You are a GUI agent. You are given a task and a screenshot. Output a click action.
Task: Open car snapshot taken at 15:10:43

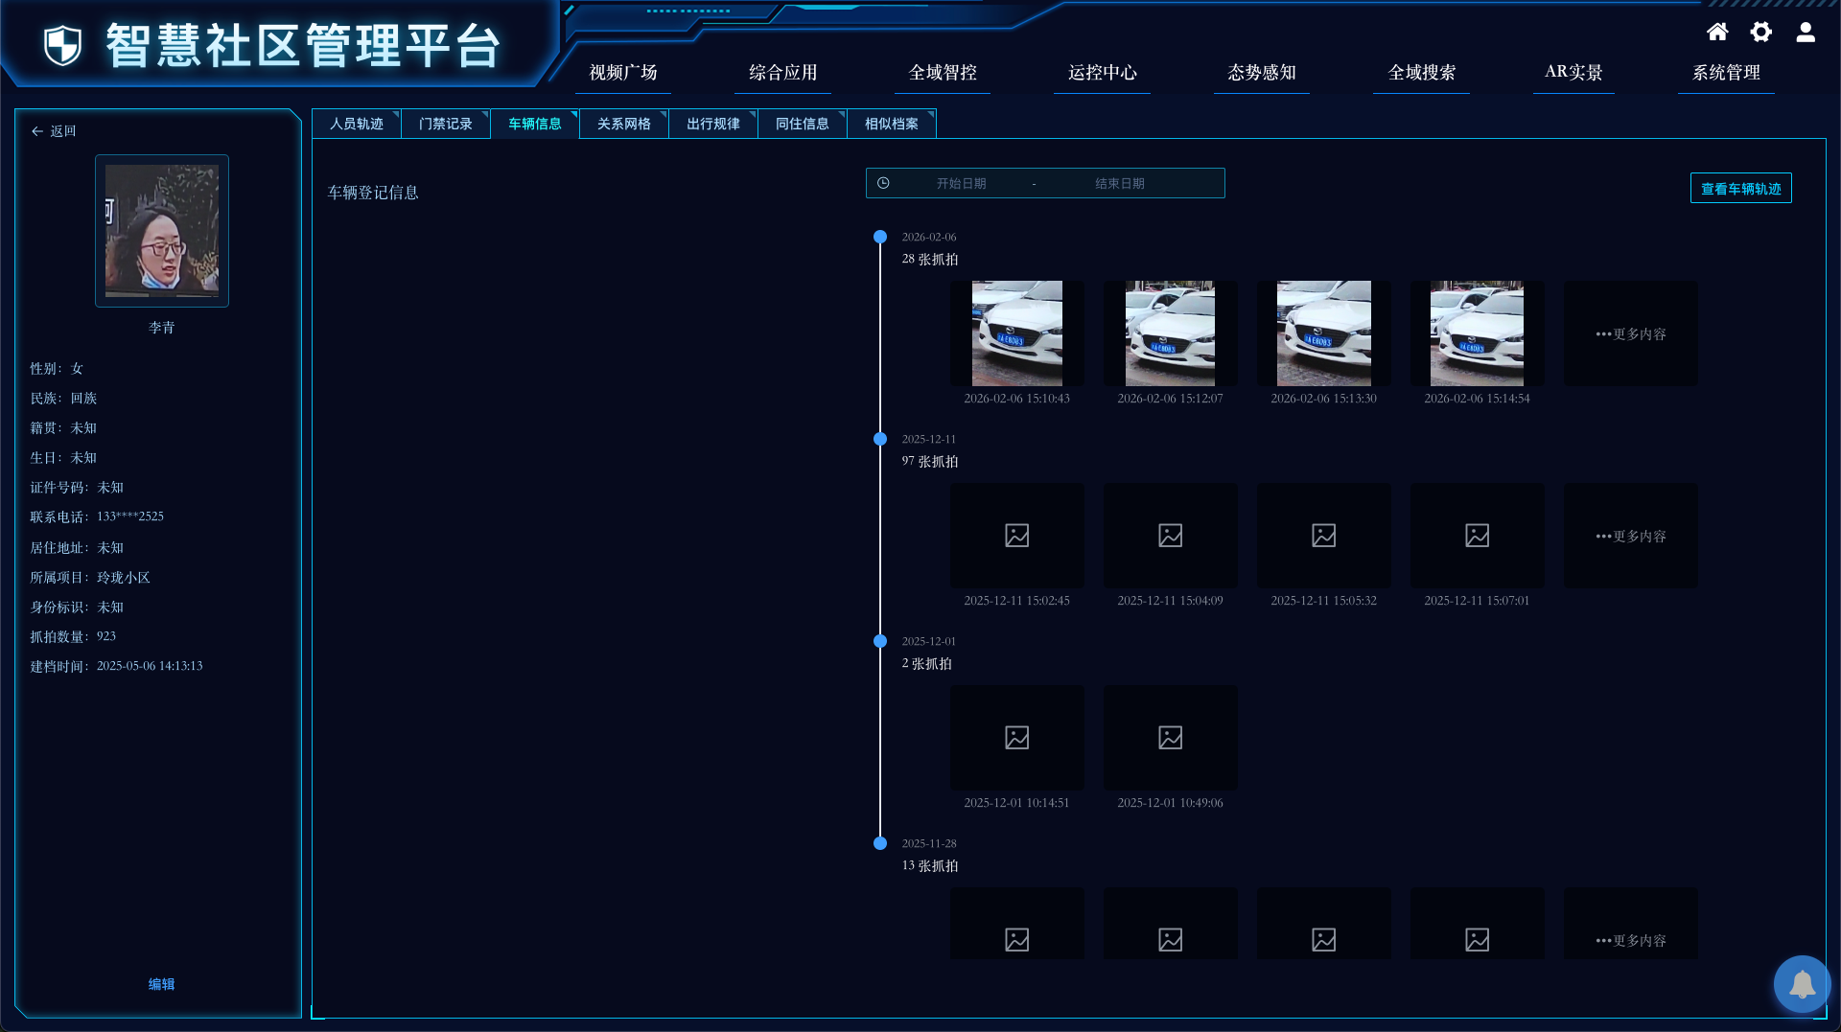(1016, 333)
